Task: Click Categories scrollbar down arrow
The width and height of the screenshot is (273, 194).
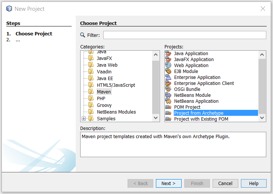Action: click(x=156, y=118)
